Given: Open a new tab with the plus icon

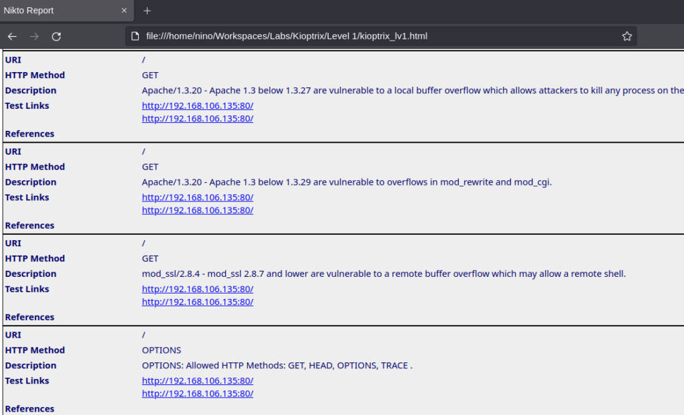Looking at the screenshot, I should (146, 11).
